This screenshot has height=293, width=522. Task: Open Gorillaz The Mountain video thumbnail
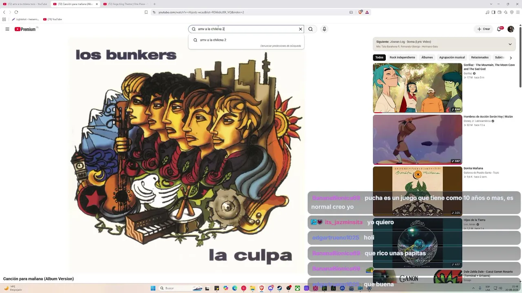click(418, 88)
